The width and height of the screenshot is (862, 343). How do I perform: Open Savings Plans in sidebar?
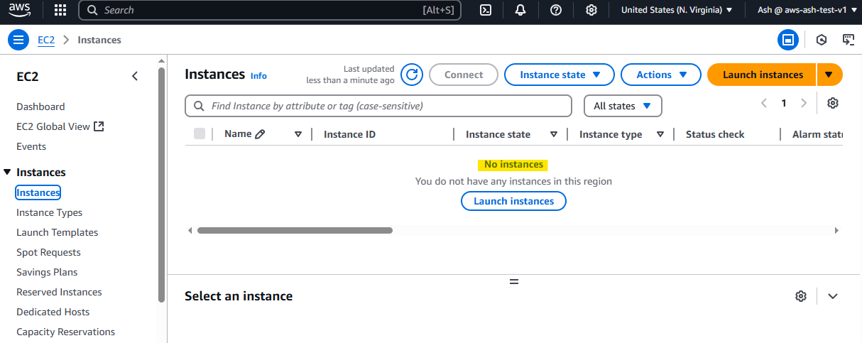[x=47, y=272]
